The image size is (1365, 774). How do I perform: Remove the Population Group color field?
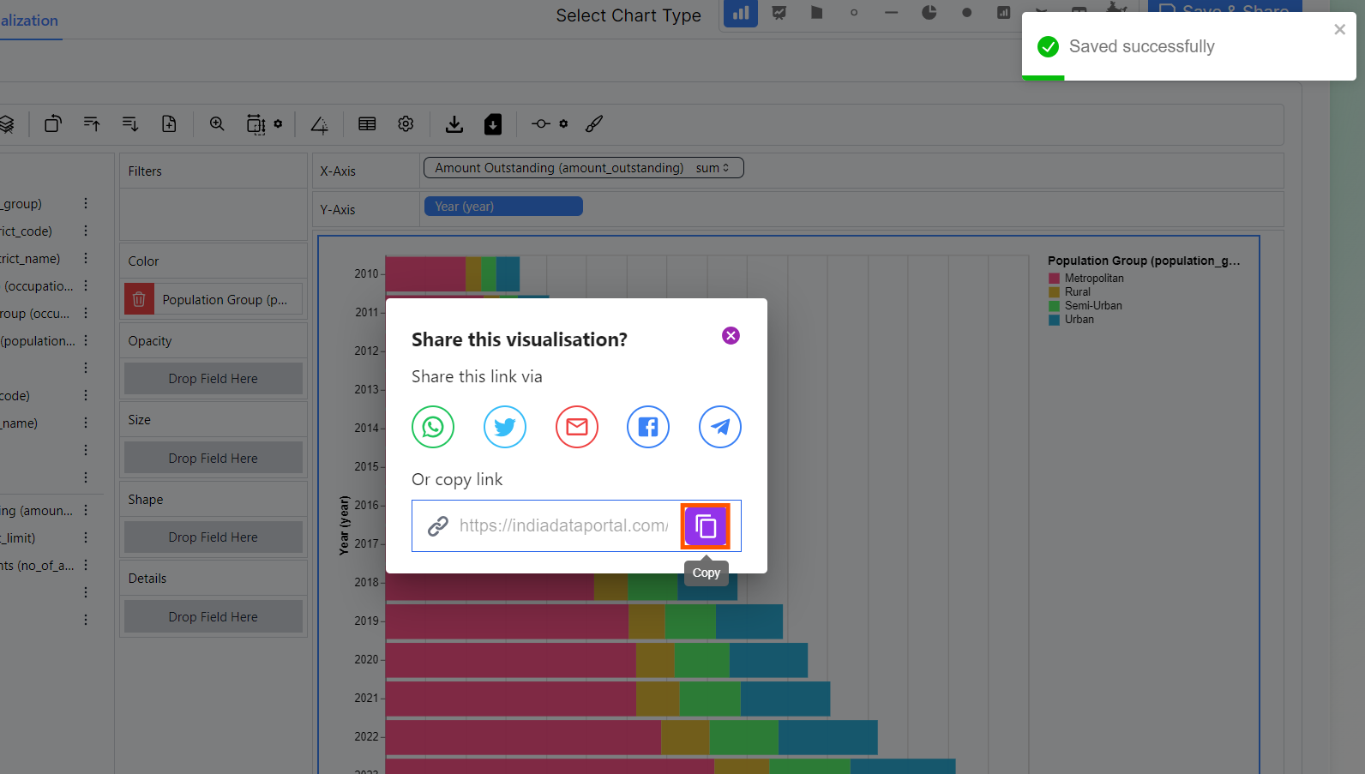(x=139, y=299)
